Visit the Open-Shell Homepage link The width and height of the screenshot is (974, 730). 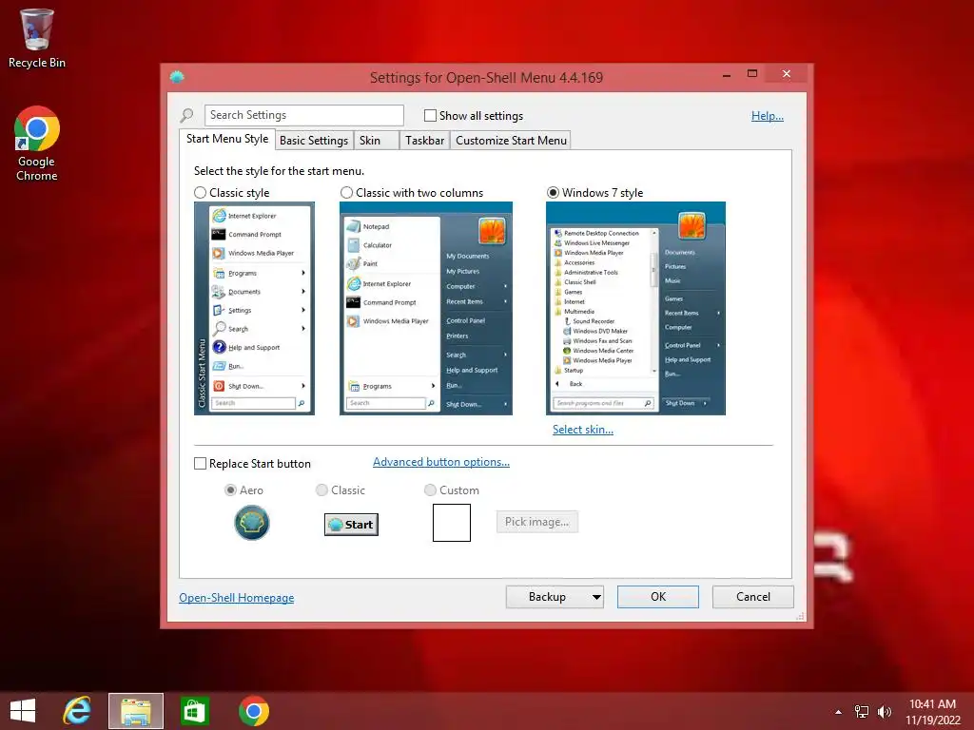tap(237, 598)
